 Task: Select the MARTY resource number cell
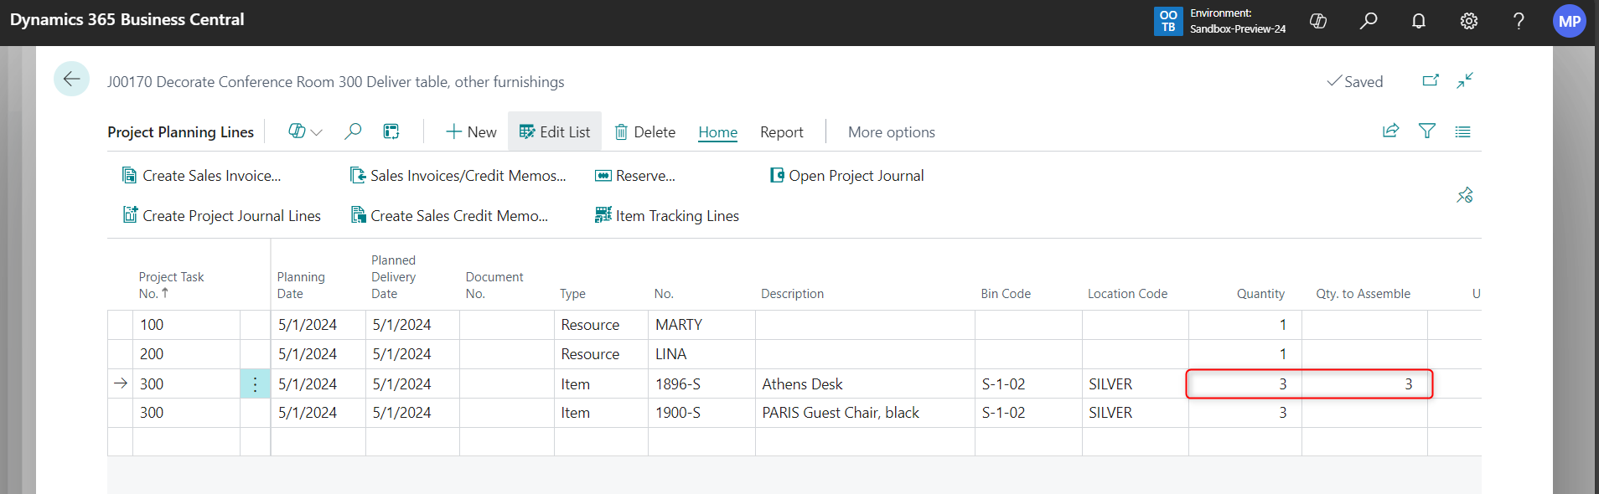coord(701,325)
